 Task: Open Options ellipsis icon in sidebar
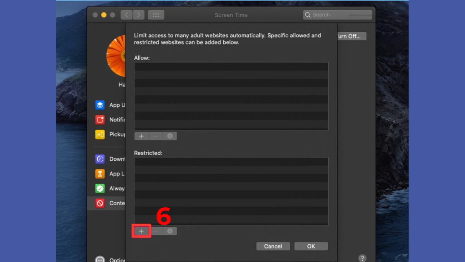pyautogui.click(x=100, y=260)
